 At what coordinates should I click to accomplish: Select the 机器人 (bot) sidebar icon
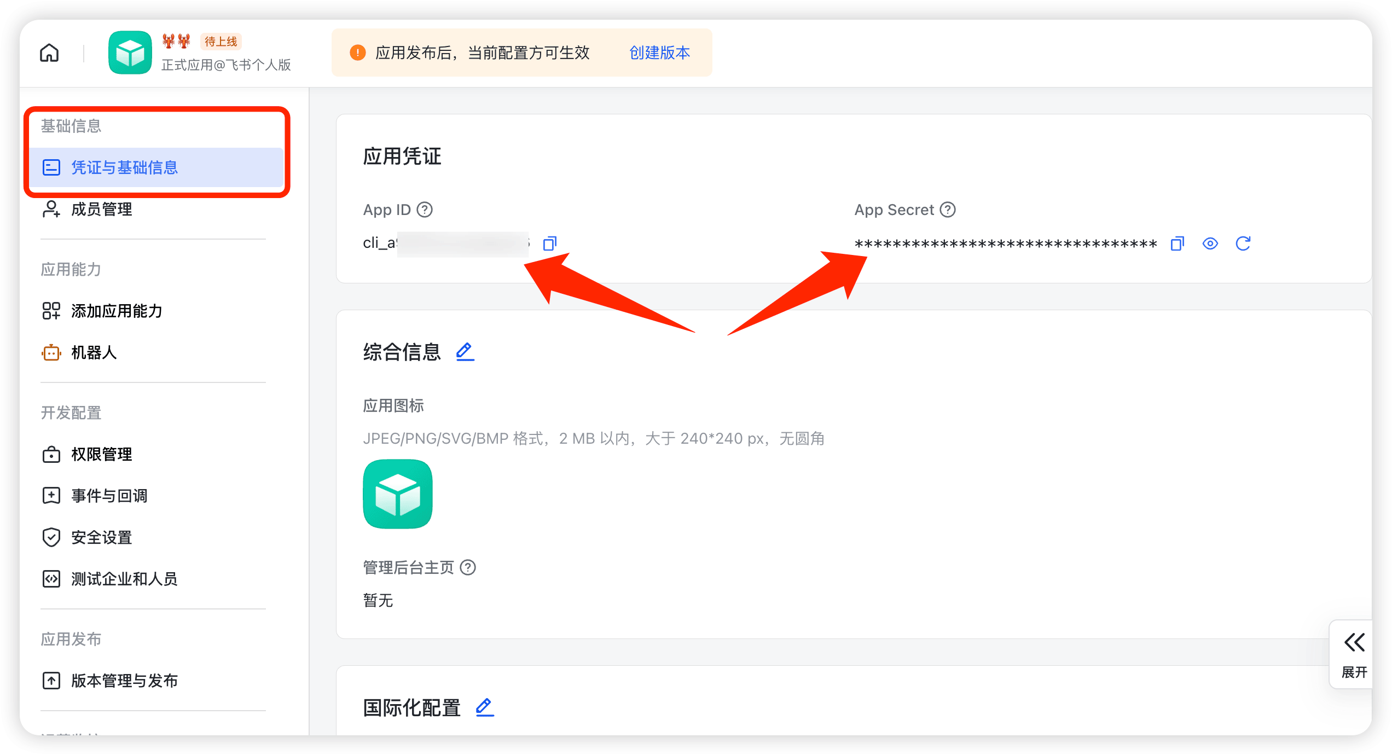coord(51,353)
